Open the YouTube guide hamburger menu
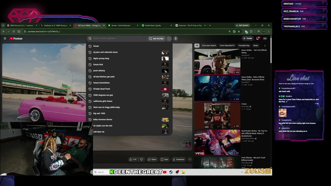Viewport: 331px width, 186px height. (5, 38)
